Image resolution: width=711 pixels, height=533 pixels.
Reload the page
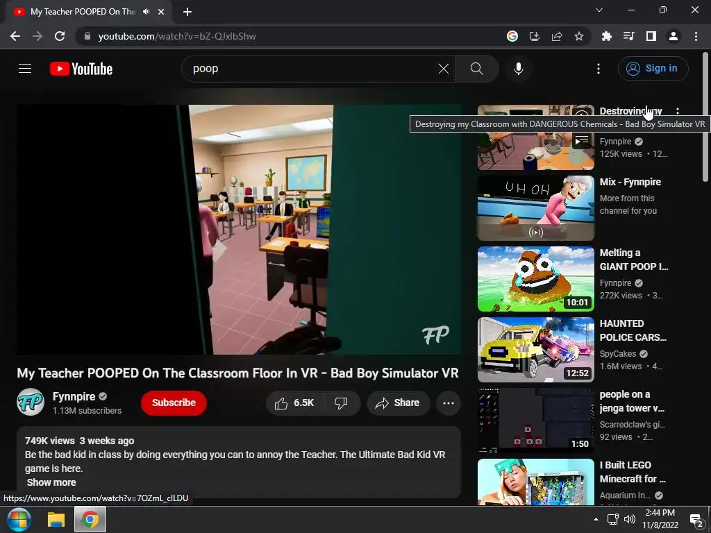tap(60, 36)
